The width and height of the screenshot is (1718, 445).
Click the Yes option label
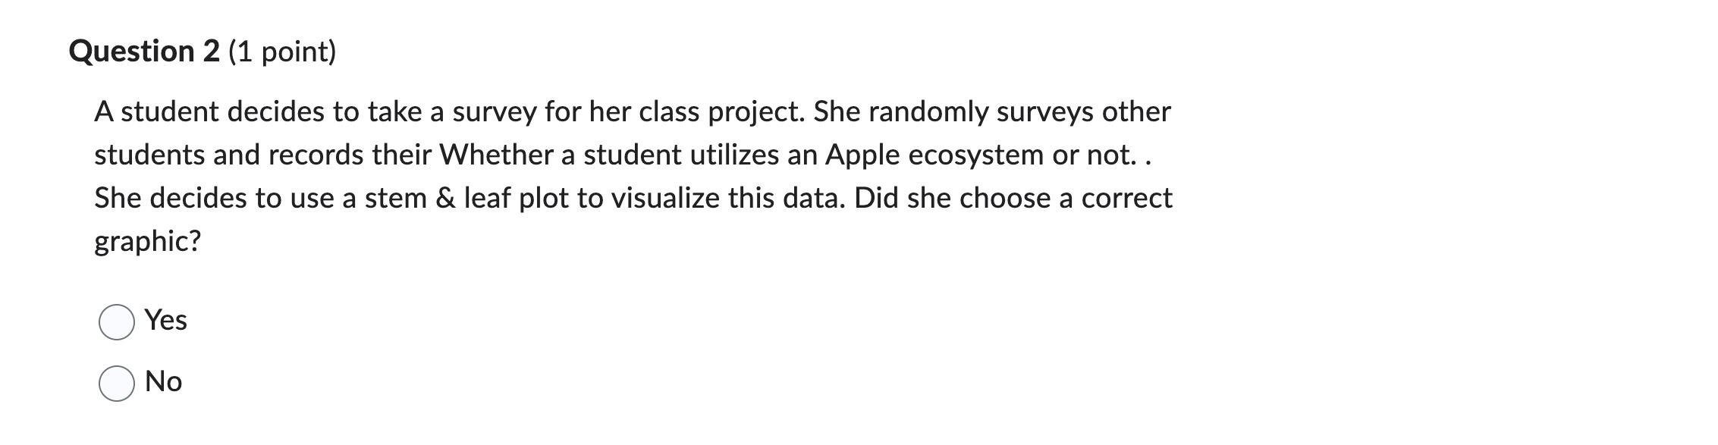(166, 321)
